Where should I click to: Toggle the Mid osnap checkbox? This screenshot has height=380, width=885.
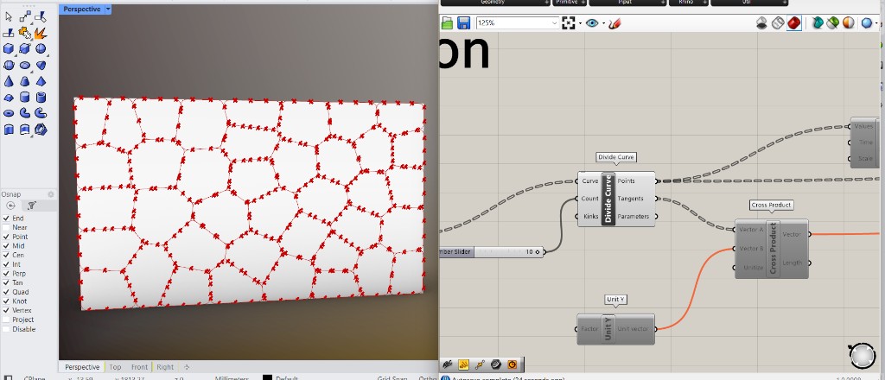6,246
